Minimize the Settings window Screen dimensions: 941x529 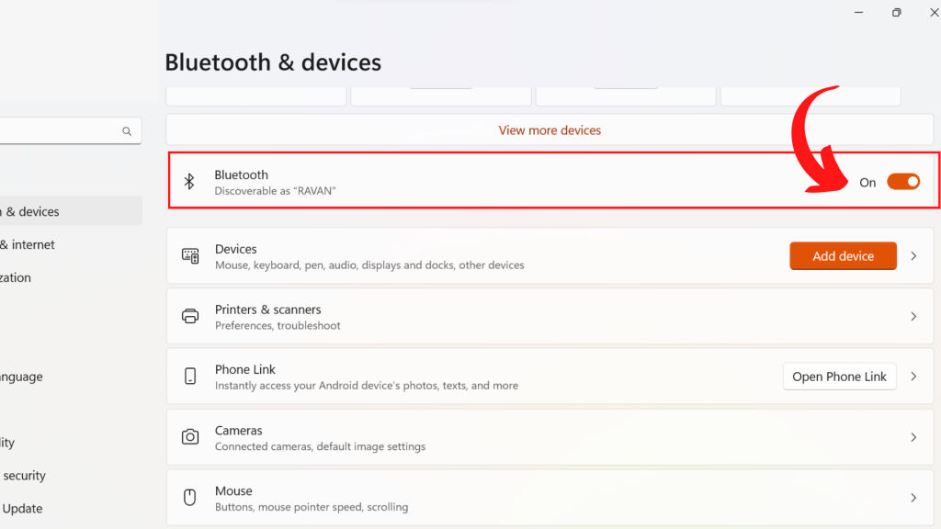[859, 12]
